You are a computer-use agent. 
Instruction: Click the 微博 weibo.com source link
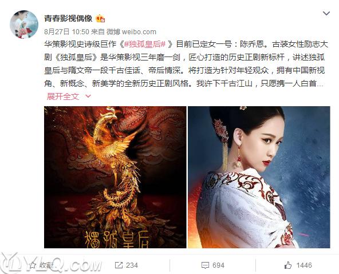[x=131, y=32]
